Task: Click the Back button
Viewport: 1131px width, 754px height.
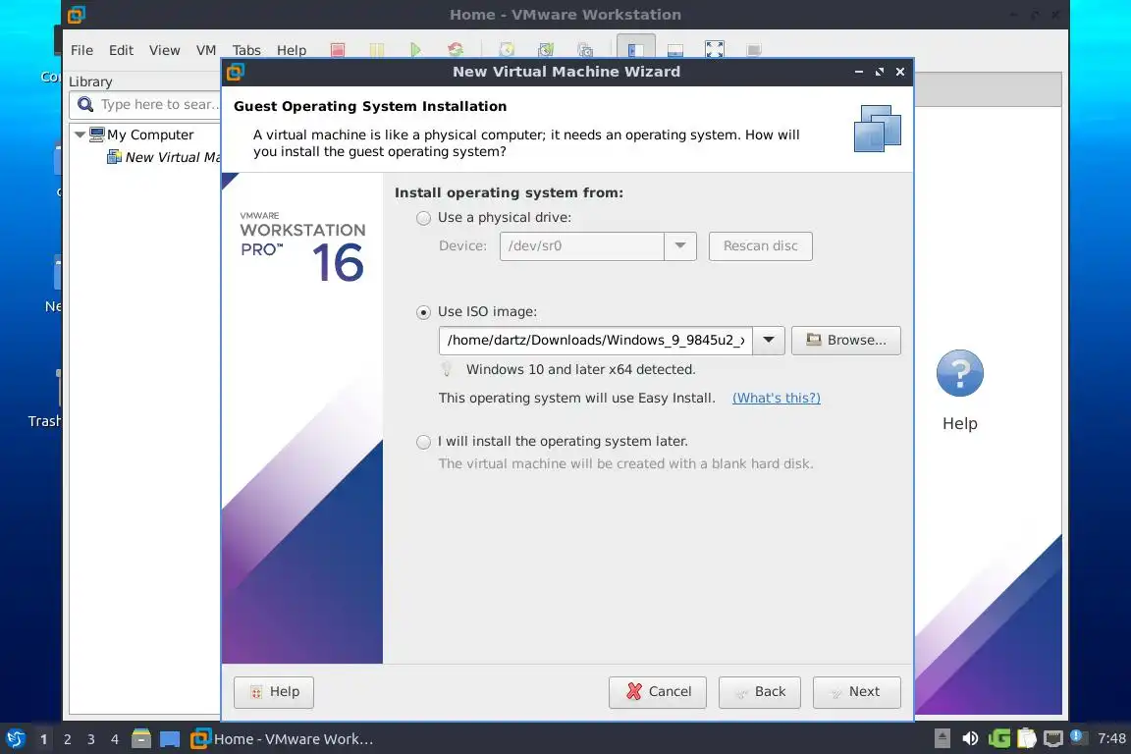Action: [760, 692]
